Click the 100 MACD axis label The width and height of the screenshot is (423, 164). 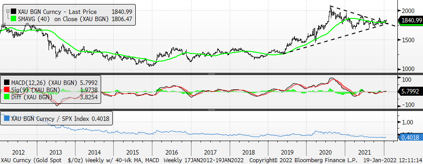coord(406,80)
